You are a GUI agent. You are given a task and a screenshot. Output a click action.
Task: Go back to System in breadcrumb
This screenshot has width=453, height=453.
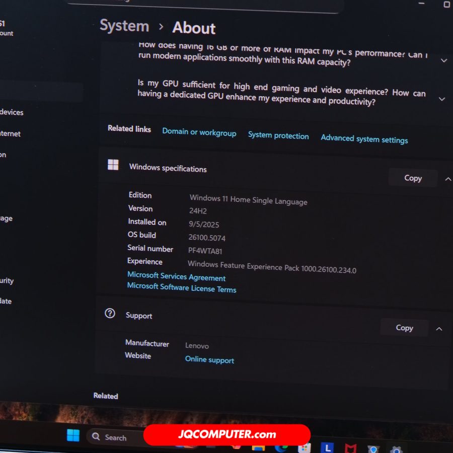pos(124,26)
